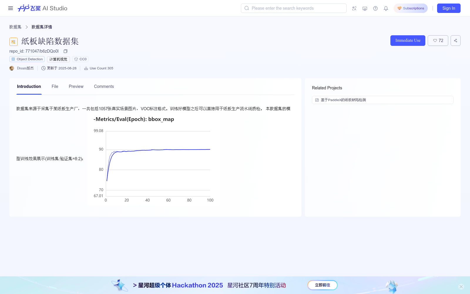Screen dimensions: 470x294
Task: Click the Dream拒杰 author name
Action: (x=25, y=68)
